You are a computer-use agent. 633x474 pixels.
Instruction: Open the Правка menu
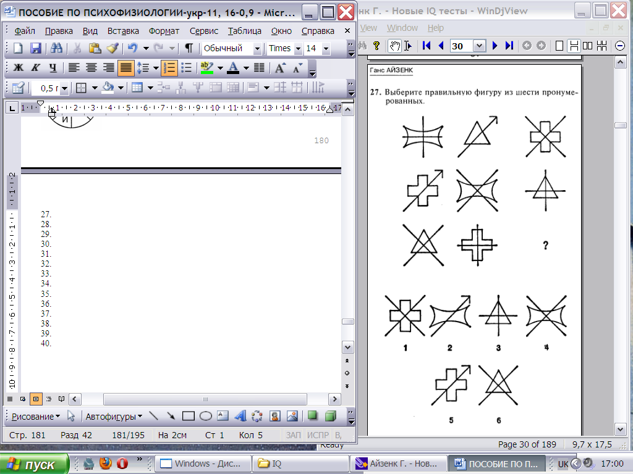pyautogui.click(x=59, y=31)
